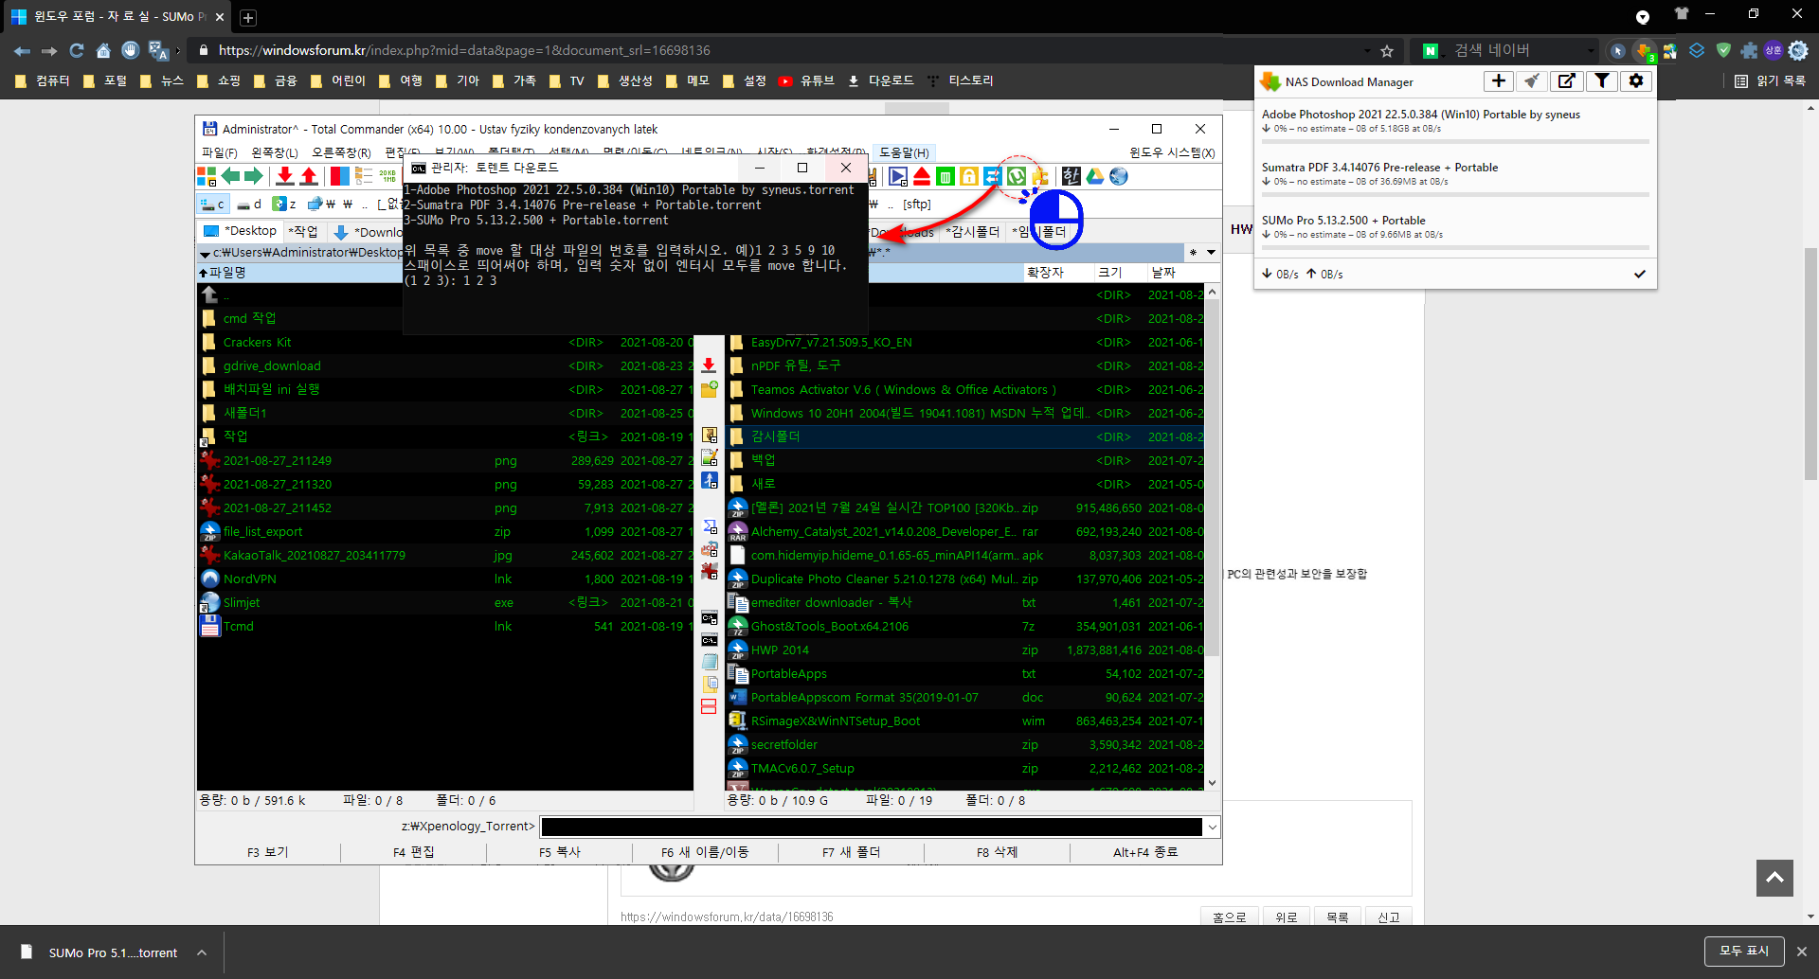Click the blue sync arrows toolbar icon
The width and height of the screenshot is (1819, 979).
coord(992,176)
